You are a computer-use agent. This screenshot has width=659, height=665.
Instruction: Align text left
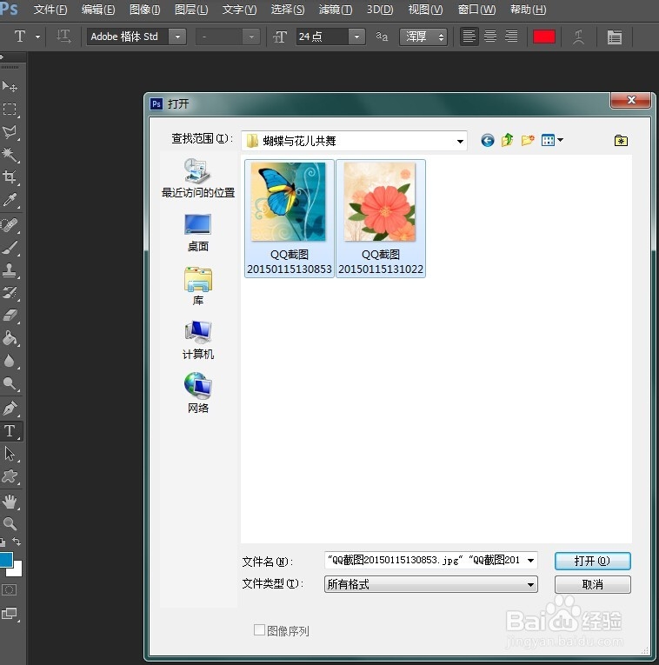(x=469, y=37)
